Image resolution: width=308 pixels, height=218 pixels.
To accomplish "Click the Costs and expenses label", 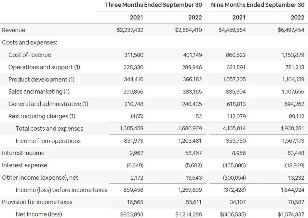I will pos(25,42).
